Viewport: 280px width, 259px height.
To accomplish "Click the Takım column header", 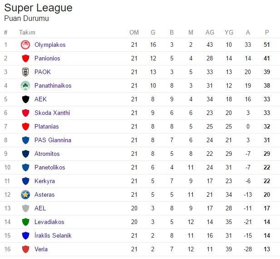I will [x=27, y=33].
